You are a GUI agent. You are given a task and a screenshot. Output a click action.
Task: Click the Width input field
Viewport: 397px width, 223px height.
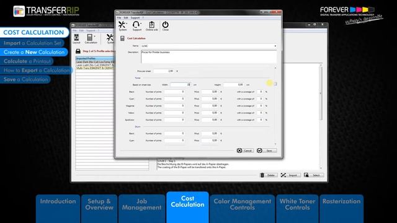pos(181,85)
